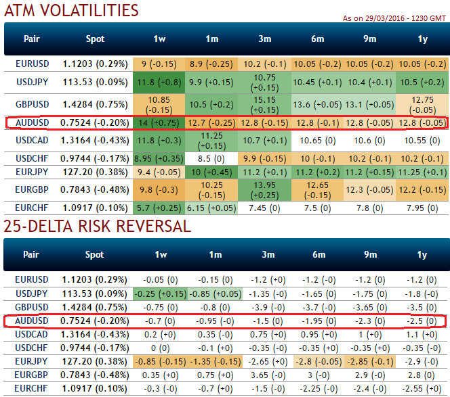
Task: Click USDCHF 1m volatility '8.5 (0)'
Action: (211, 159)
